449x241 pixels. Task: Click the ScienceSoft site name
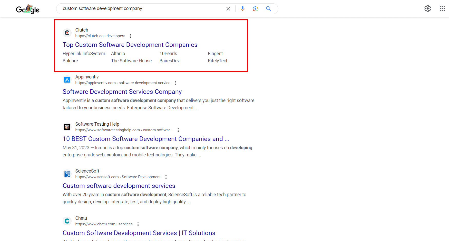coord(87,171)
